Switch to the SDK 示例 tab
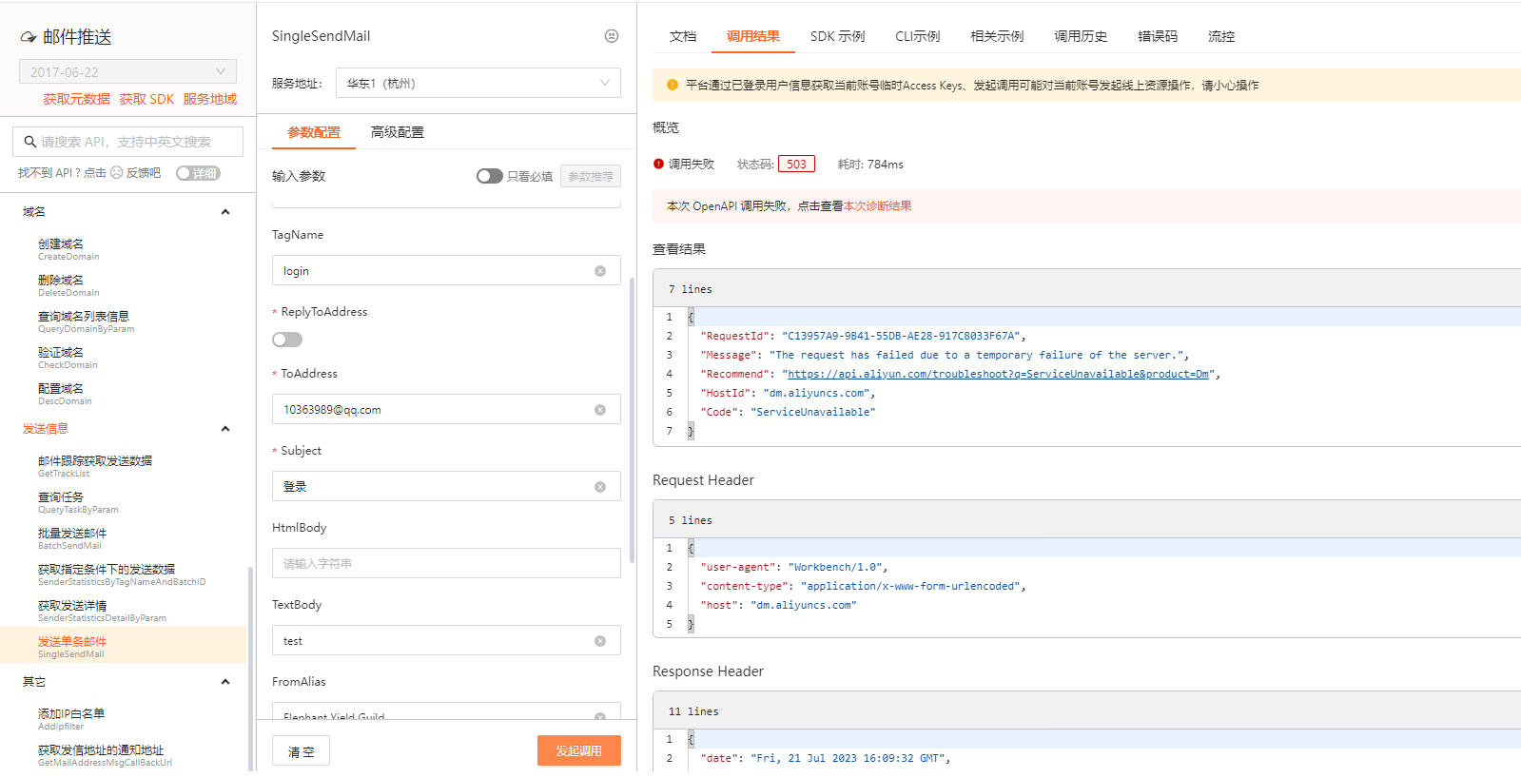The image size is (1521, 778). 837,36
